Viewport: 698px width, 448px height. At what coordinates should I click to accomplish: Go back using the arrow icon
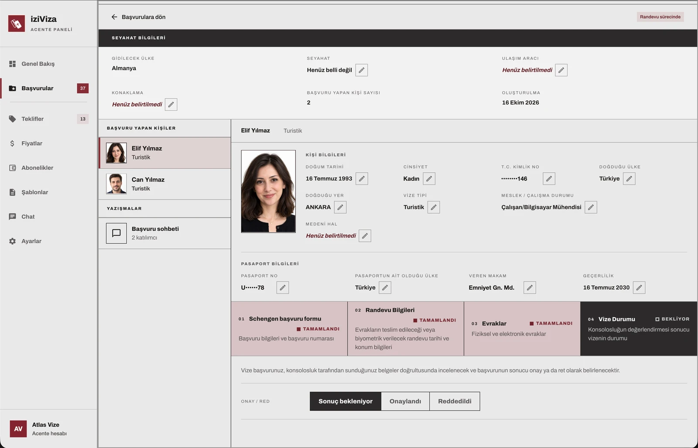coord(114,17)
